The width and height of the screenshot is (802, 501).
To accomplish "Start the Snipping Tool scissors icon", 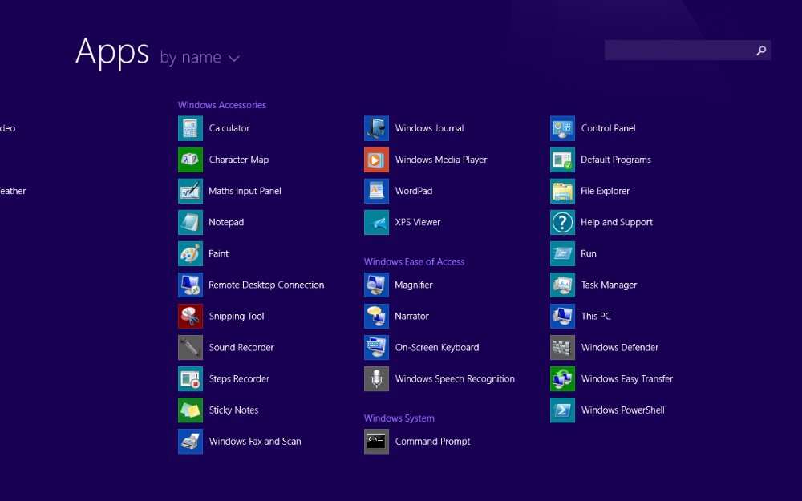I will point(190,317).
